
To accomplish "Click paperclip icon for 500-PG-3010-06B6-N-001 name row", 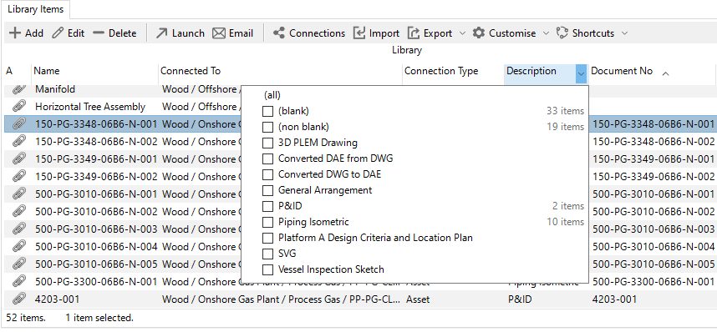I will coord(18,194).
